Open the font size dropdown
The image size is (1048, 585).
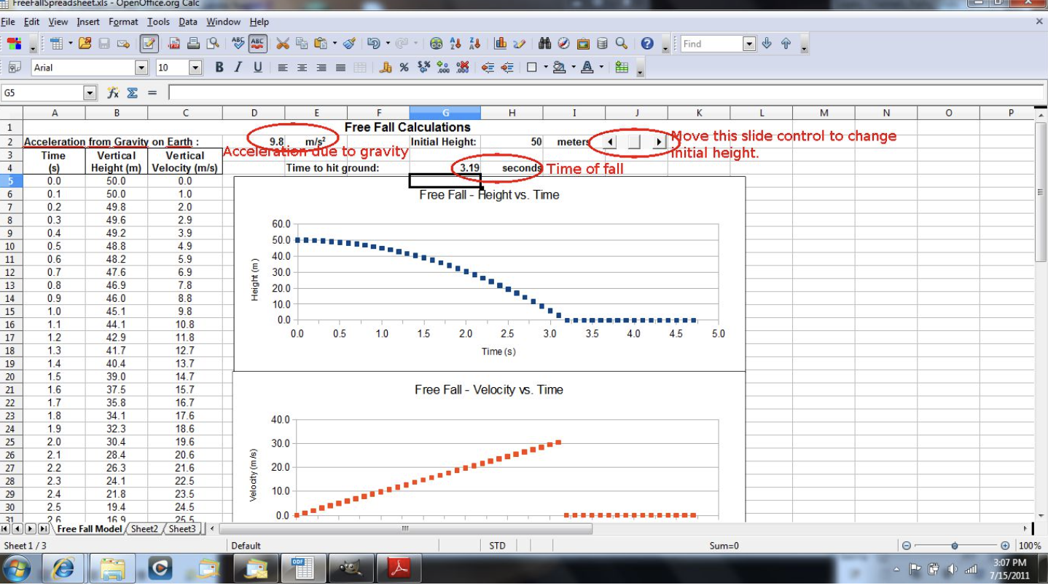tap(195, 68)
